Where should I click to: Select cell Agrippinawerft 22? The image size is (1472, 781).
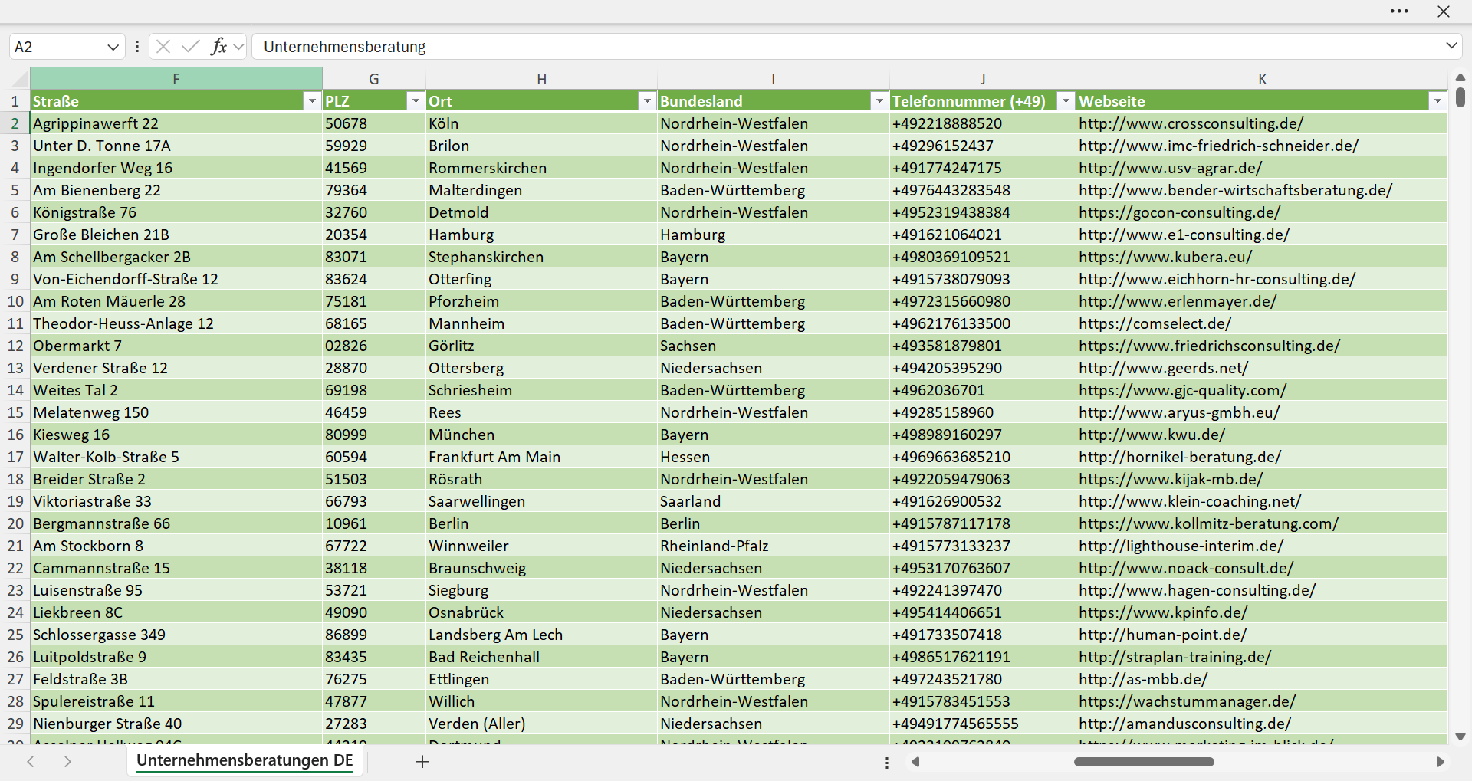176,123
